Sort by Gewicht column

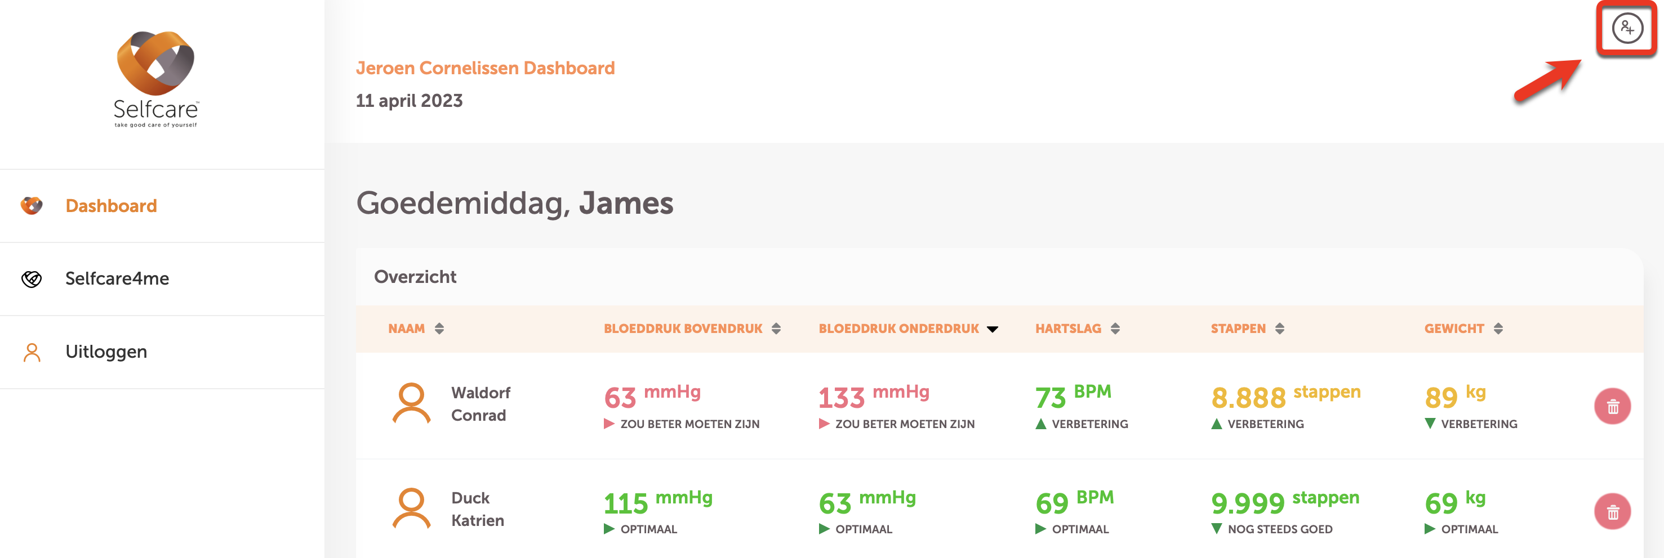[1498, 329]
